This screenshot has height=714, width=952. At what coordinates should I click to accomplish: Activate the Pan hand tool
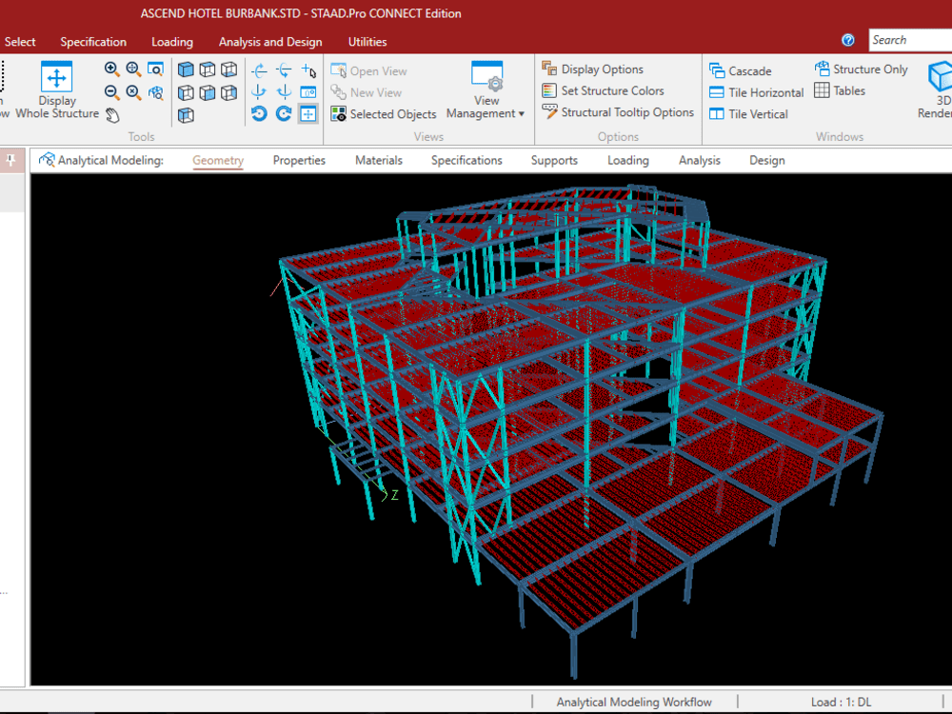pyautogui.click(x=112, y=115)
